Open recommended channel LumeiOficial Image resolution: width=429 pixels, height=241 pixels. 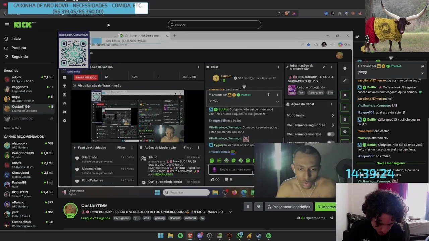[28, 224]
